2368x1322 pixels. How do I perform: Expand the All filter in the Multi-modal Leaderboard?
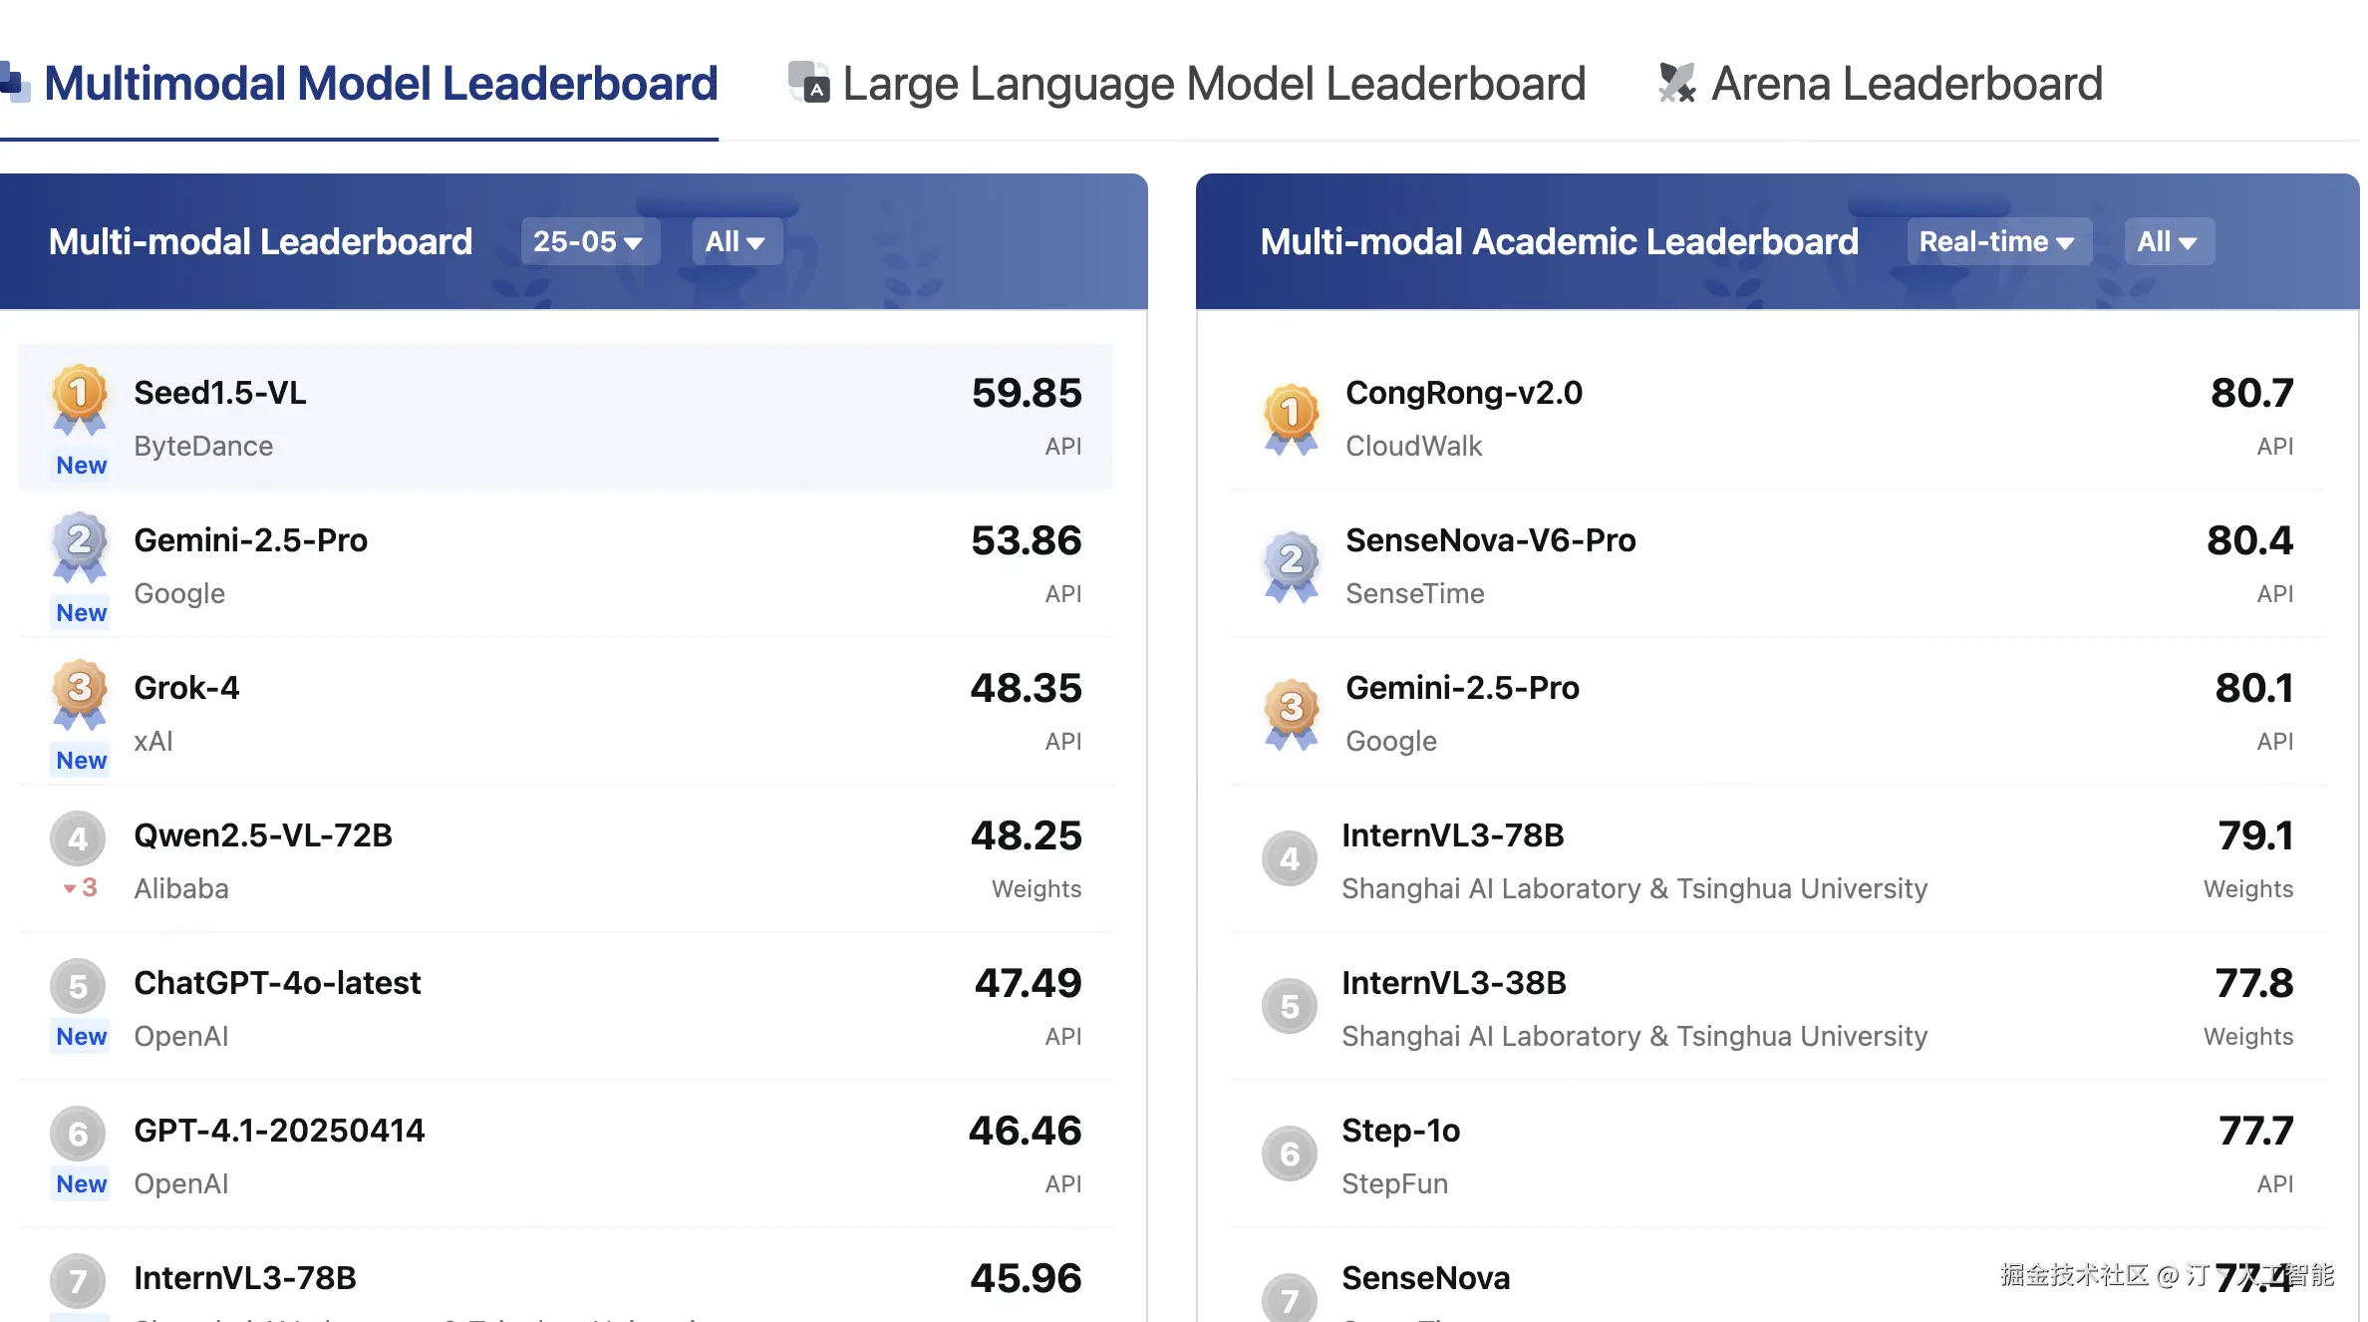click(736, 241)
